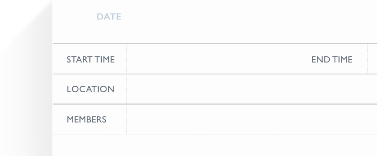Select the solid border above the START TIME row
This screenshot has width=377, height=156.
214,44
